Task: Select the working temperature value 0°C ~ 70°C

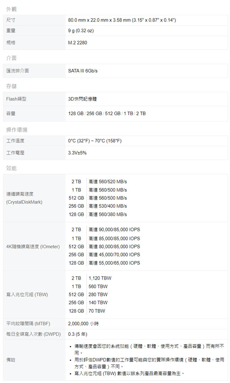Action: 95,141
